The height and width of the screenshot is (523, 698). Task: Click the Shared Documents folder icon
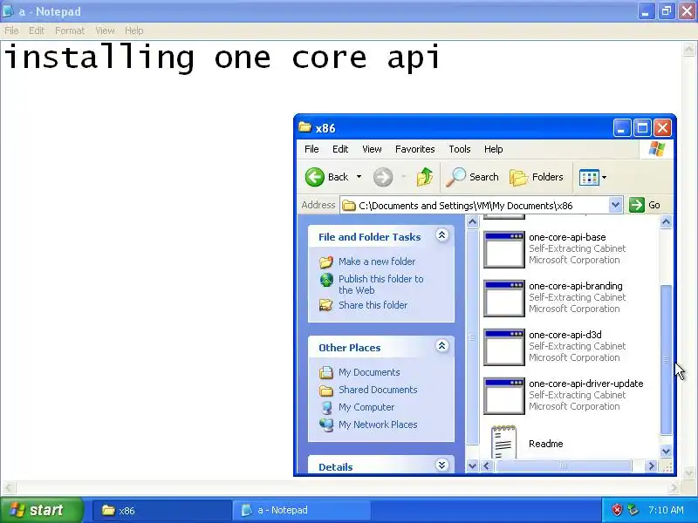tap(326, 390)
